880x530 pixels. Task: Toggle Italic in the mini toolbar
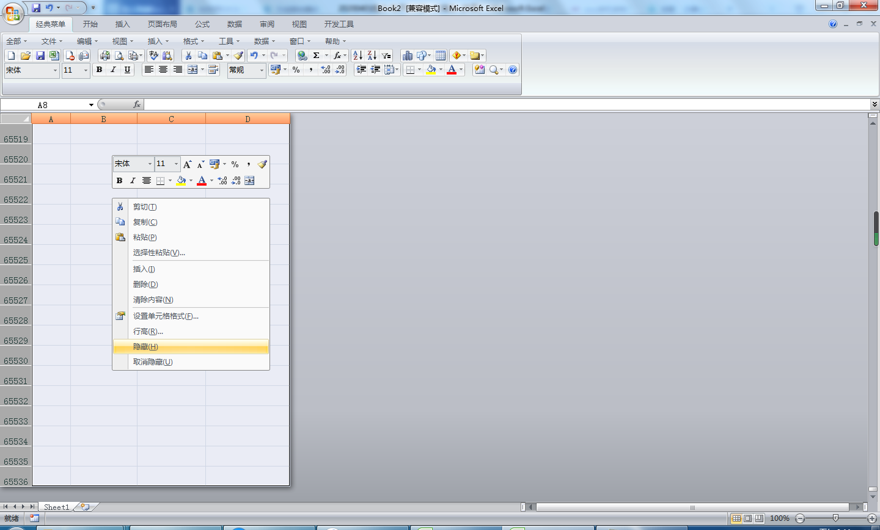pyautogui.click(x=133, y=181)
